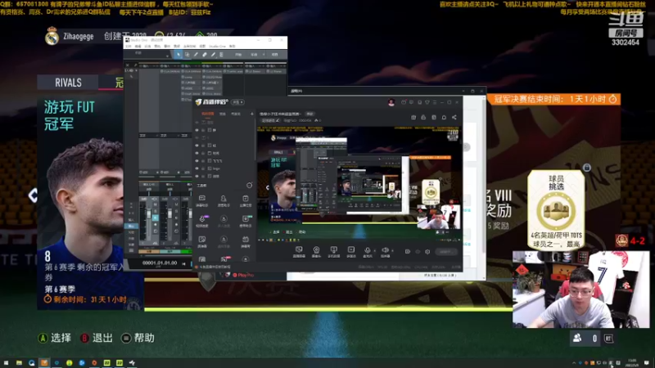The image size is (655, 368).
Task: Expand the dropdown arrow beside 乐曲 in Studio One
Action: coord(264,55)
